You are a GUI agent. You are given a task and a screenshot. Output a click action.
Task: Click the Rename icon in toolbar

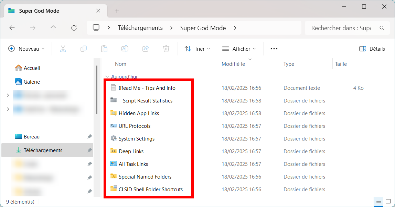[125, 49]
